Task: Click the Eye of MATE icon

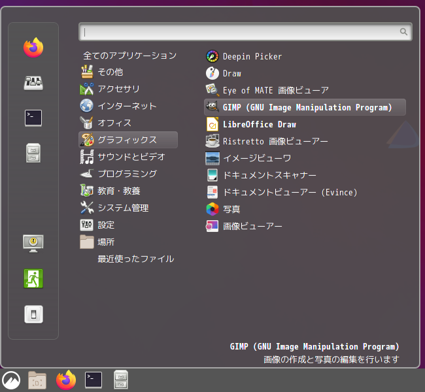Action: [x=212, y=90]
